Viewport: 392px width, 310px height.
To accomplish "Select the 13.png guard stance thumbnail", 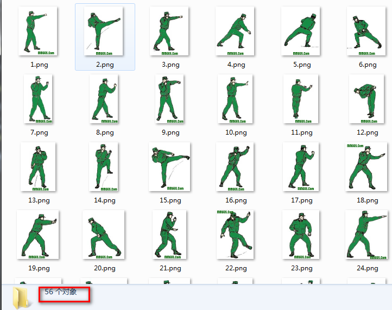I will pos(38,167).
